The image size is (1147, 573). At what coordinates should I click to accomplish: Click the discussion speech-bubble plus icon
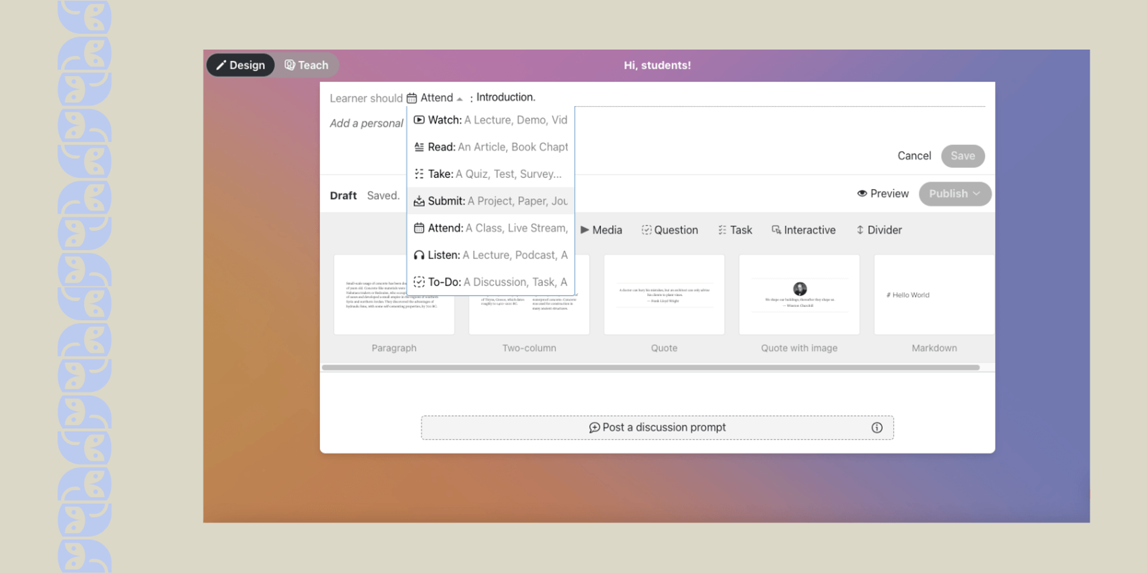pyautogui.click(x=594, y=428)
